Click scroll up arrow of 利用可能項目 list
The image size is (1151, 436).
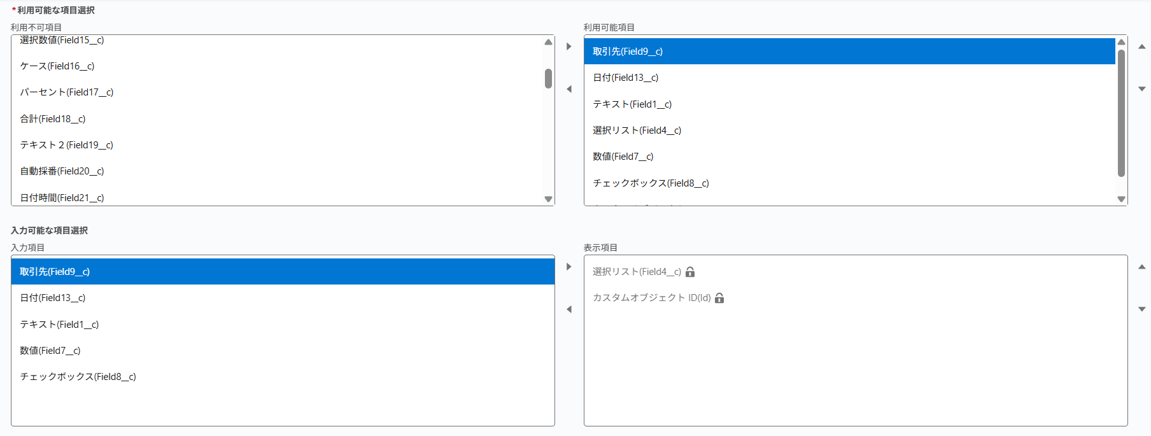(x=1121, y=42)
